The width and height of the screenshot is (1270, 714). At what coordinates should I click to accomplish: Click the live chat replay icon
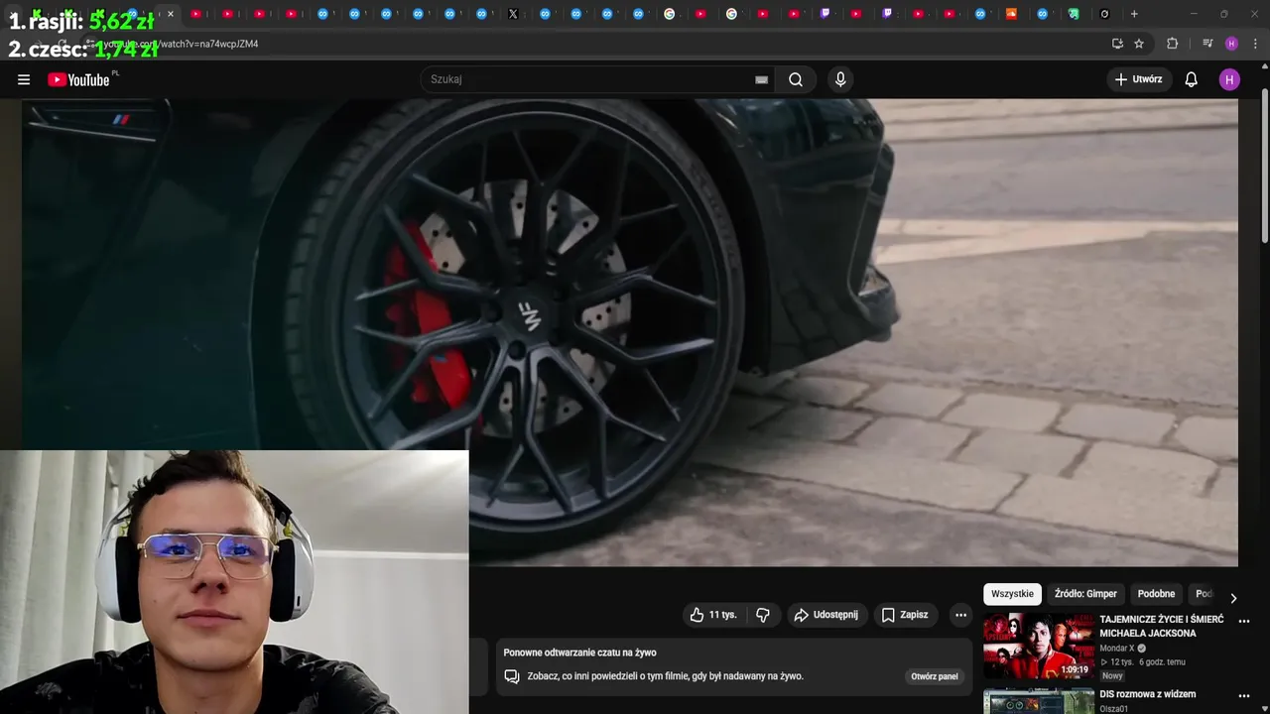(512, 676)
